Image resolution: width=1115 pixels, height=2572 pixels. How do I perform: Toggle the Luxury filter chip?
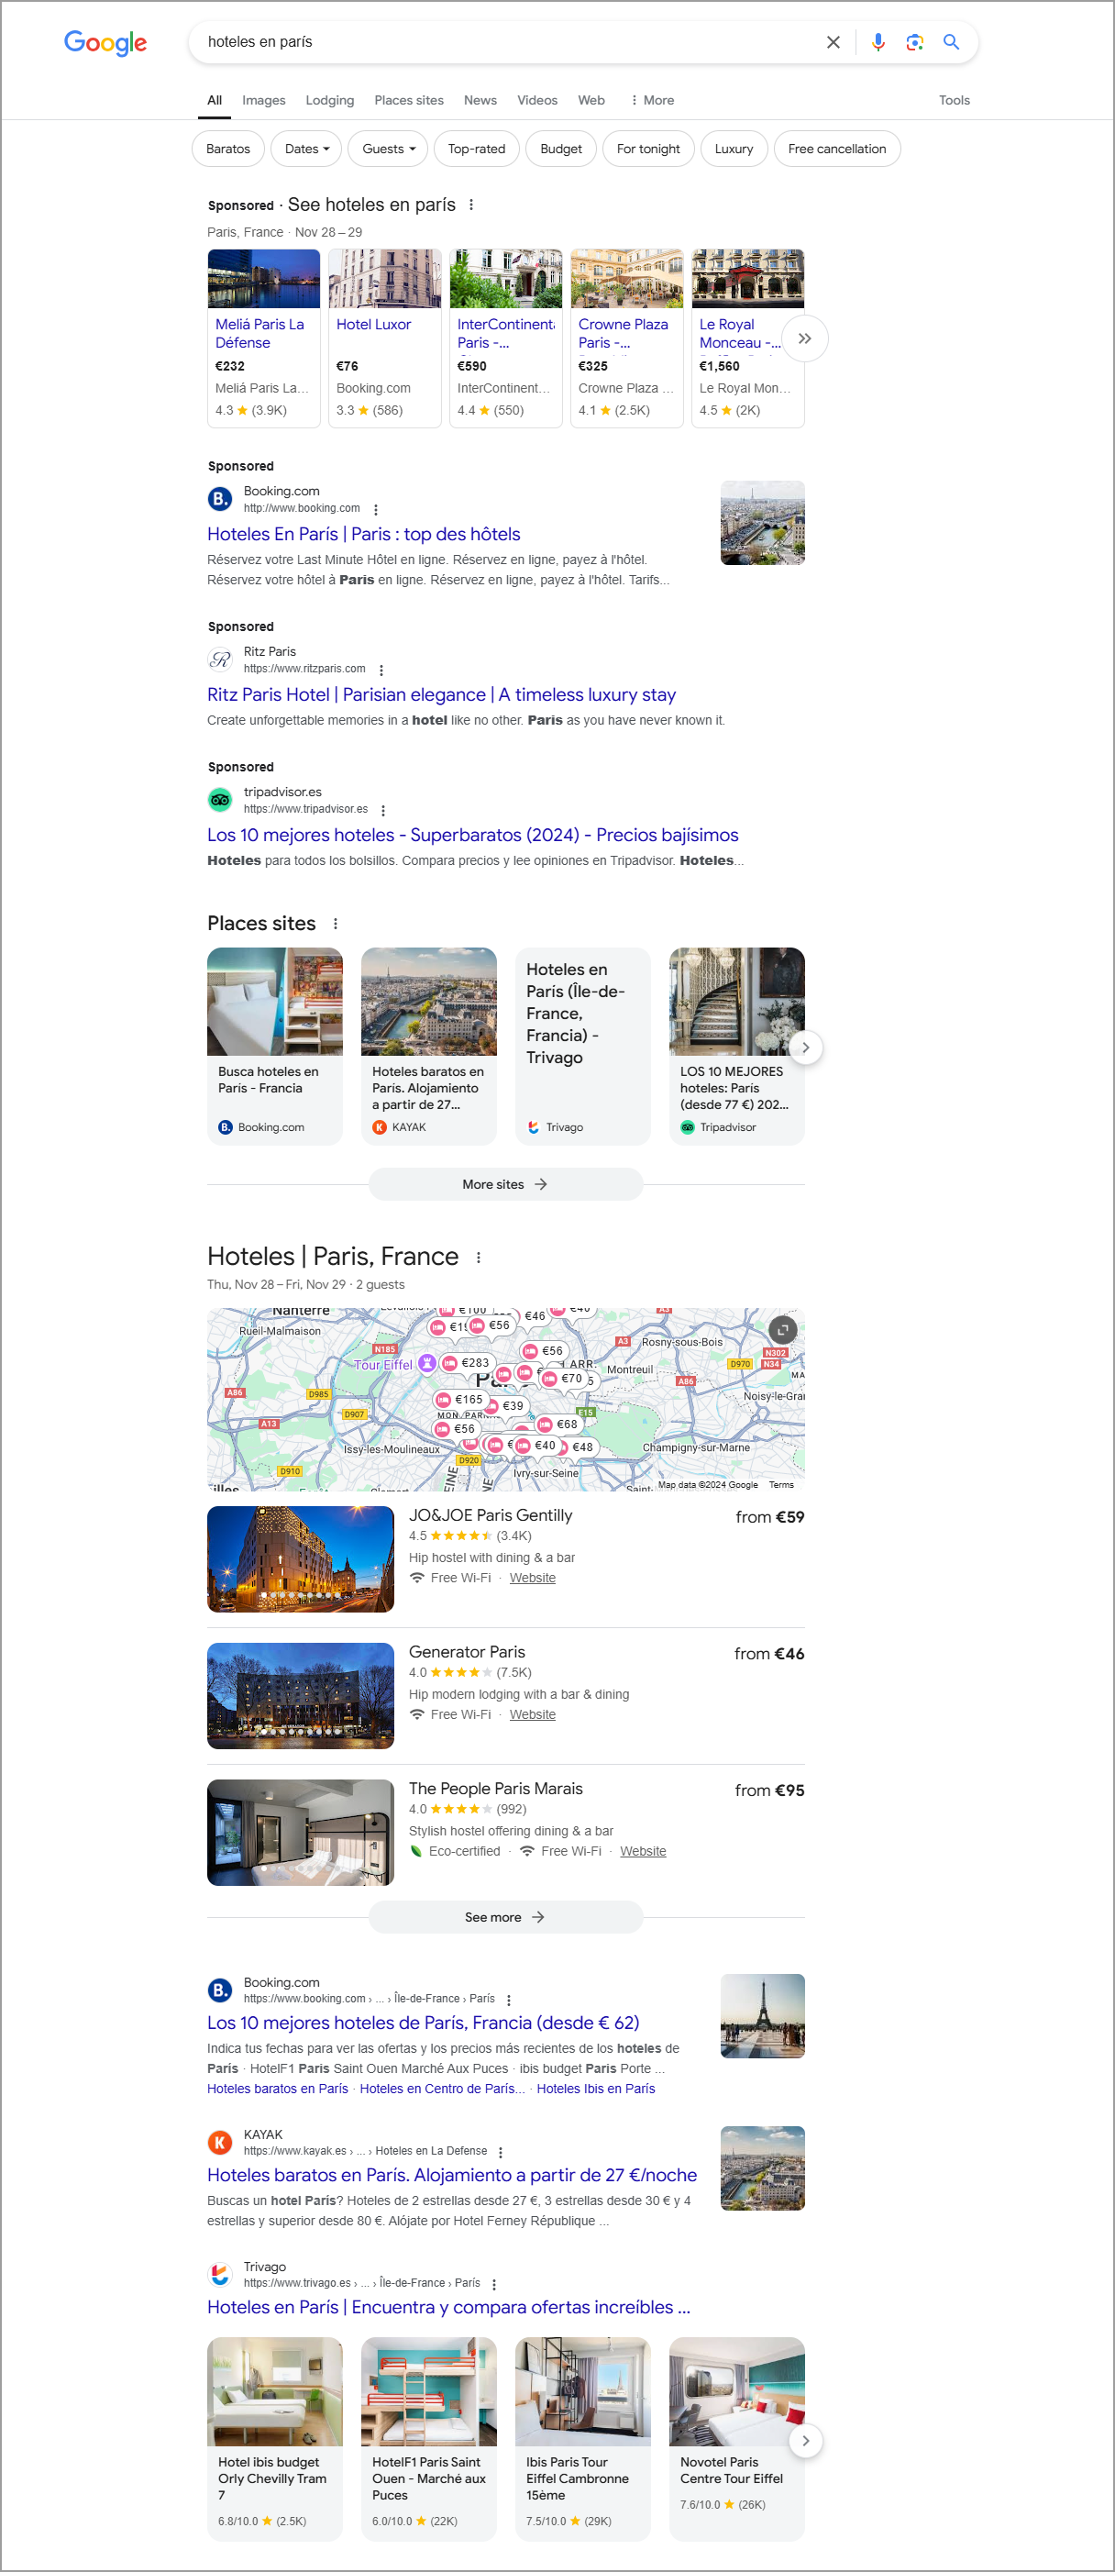pyautogui.click(x=734, y=149)
